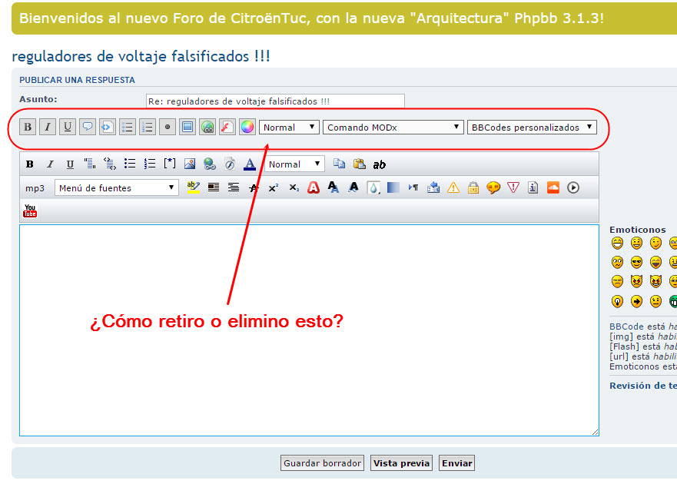Screen dimensions: 677x484
Task: Open the topic title link about reguladores de voltaje
Action: tap(141, 57)
